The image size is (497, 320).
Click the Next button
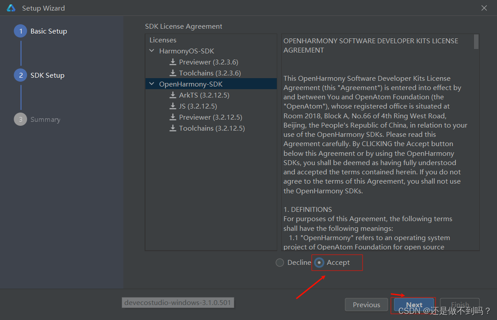[414, 305]
